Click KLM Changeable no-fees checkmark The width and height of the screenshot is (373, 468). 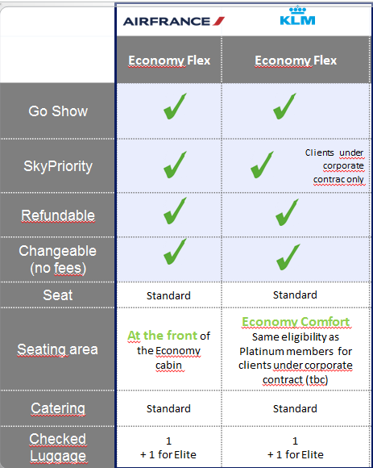point(288,257)
